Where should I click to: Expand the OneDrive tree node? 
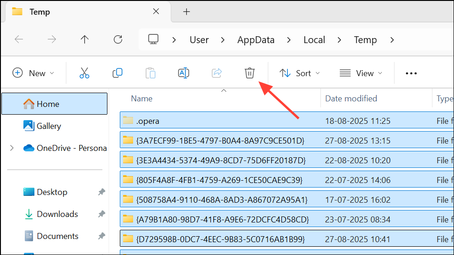12,148
